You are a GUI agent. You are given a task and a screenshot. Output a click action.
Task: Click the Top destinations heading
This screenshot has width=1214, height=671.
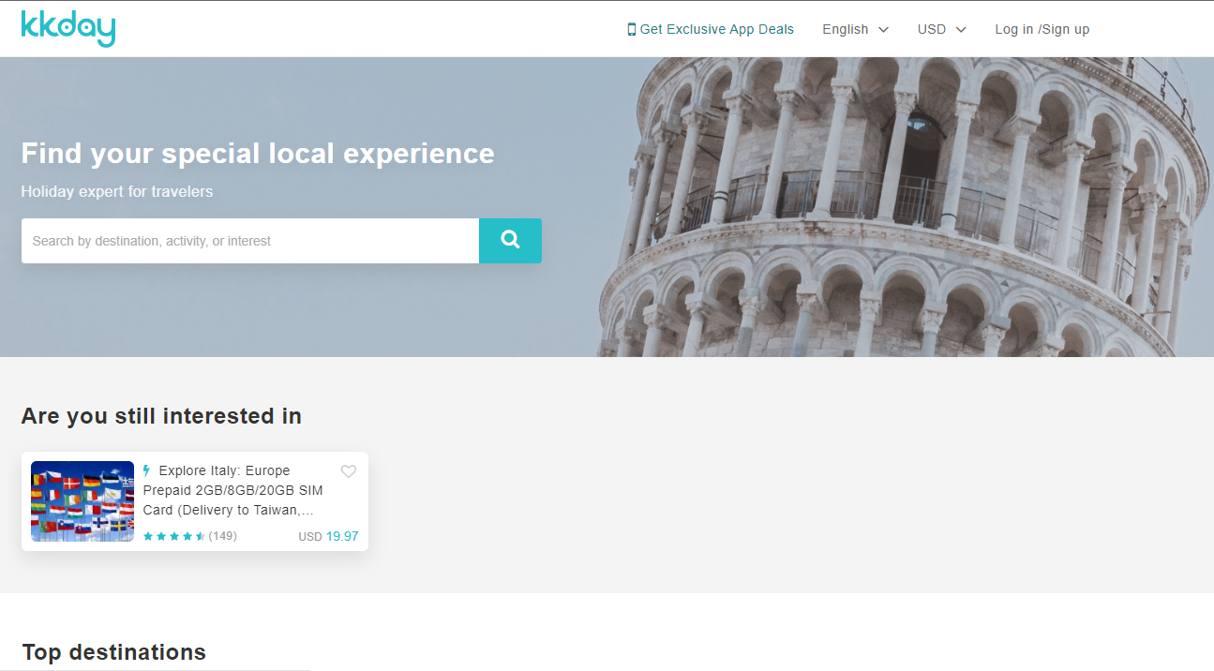[113, 652]
